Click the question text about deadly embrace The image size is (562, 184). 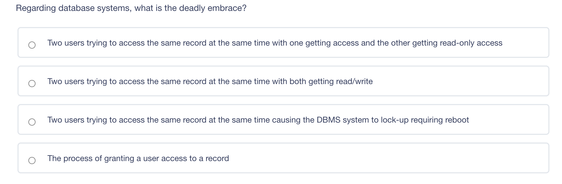click(131, 8)
